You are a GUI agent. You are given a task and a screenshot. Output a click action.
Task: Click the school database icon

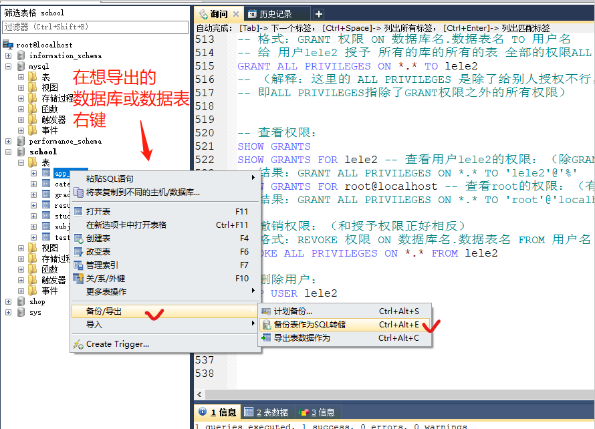coord(21,151)
